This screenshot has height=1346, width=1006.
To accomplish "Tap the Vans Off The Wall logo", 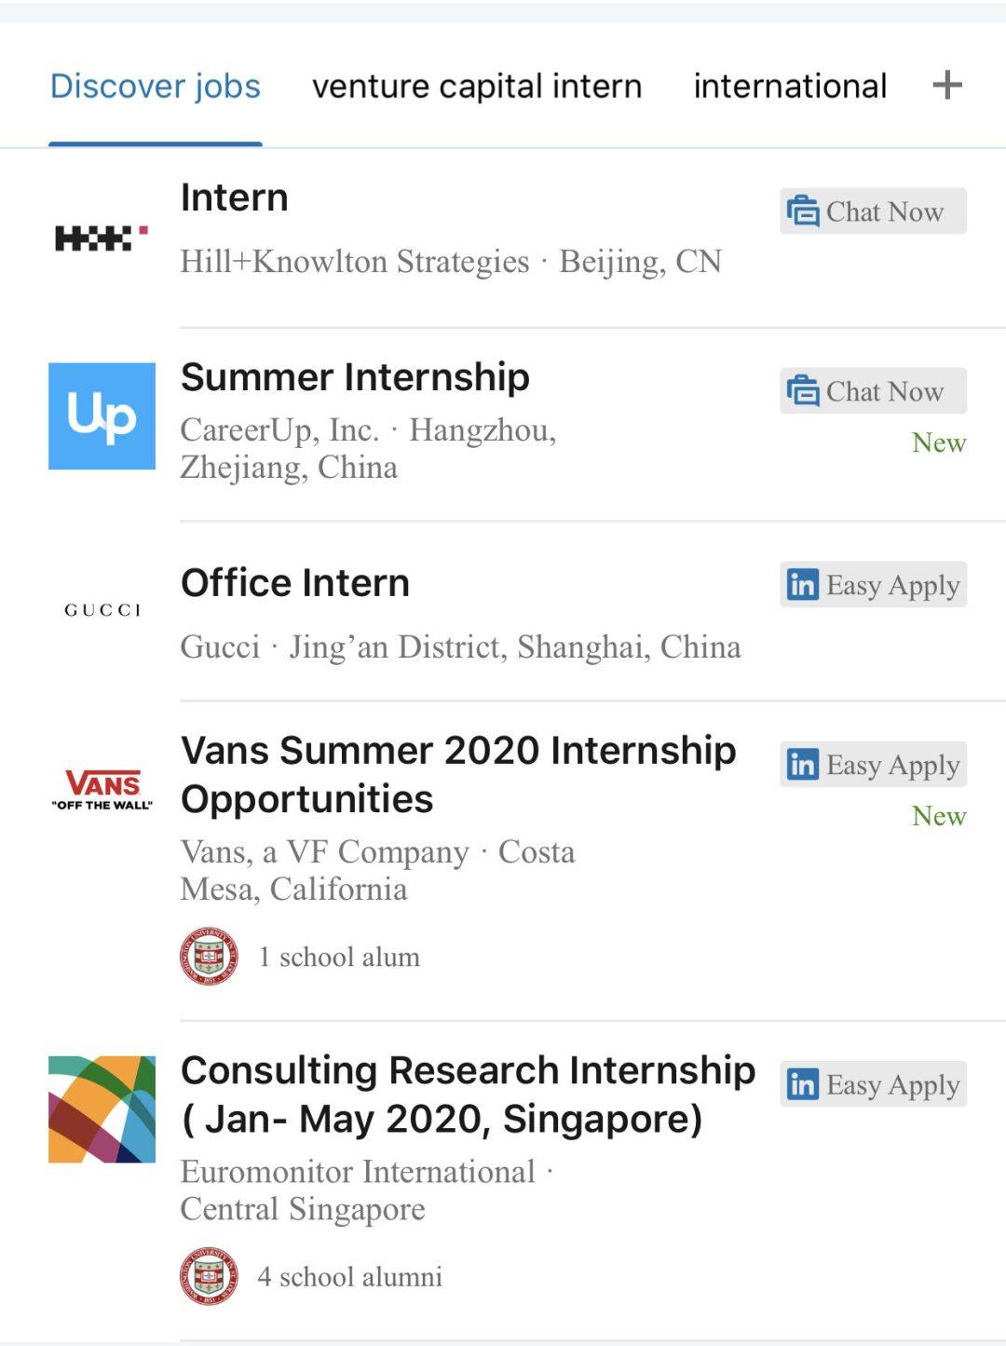I will pos(102,790).
